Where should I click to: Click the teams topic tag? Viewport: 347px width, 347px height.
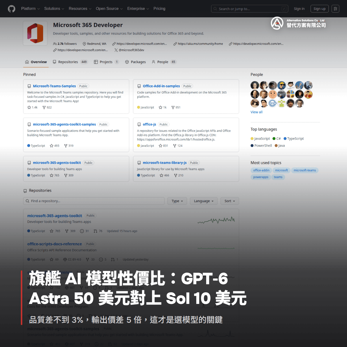pos(278,177)
